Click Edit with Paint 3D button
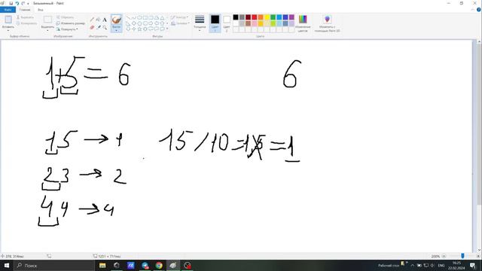The width and height of the screenshot is (482, 271). coord(328,23)
